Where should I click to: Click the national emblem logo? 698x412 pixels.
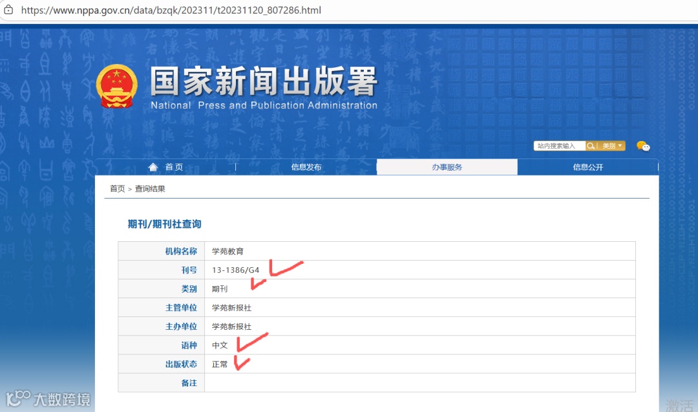point(116,87)
